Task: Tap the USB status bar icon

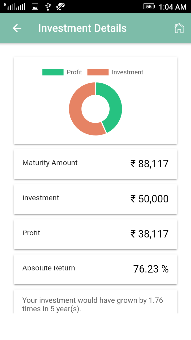Action: click(x=48, y=7)
